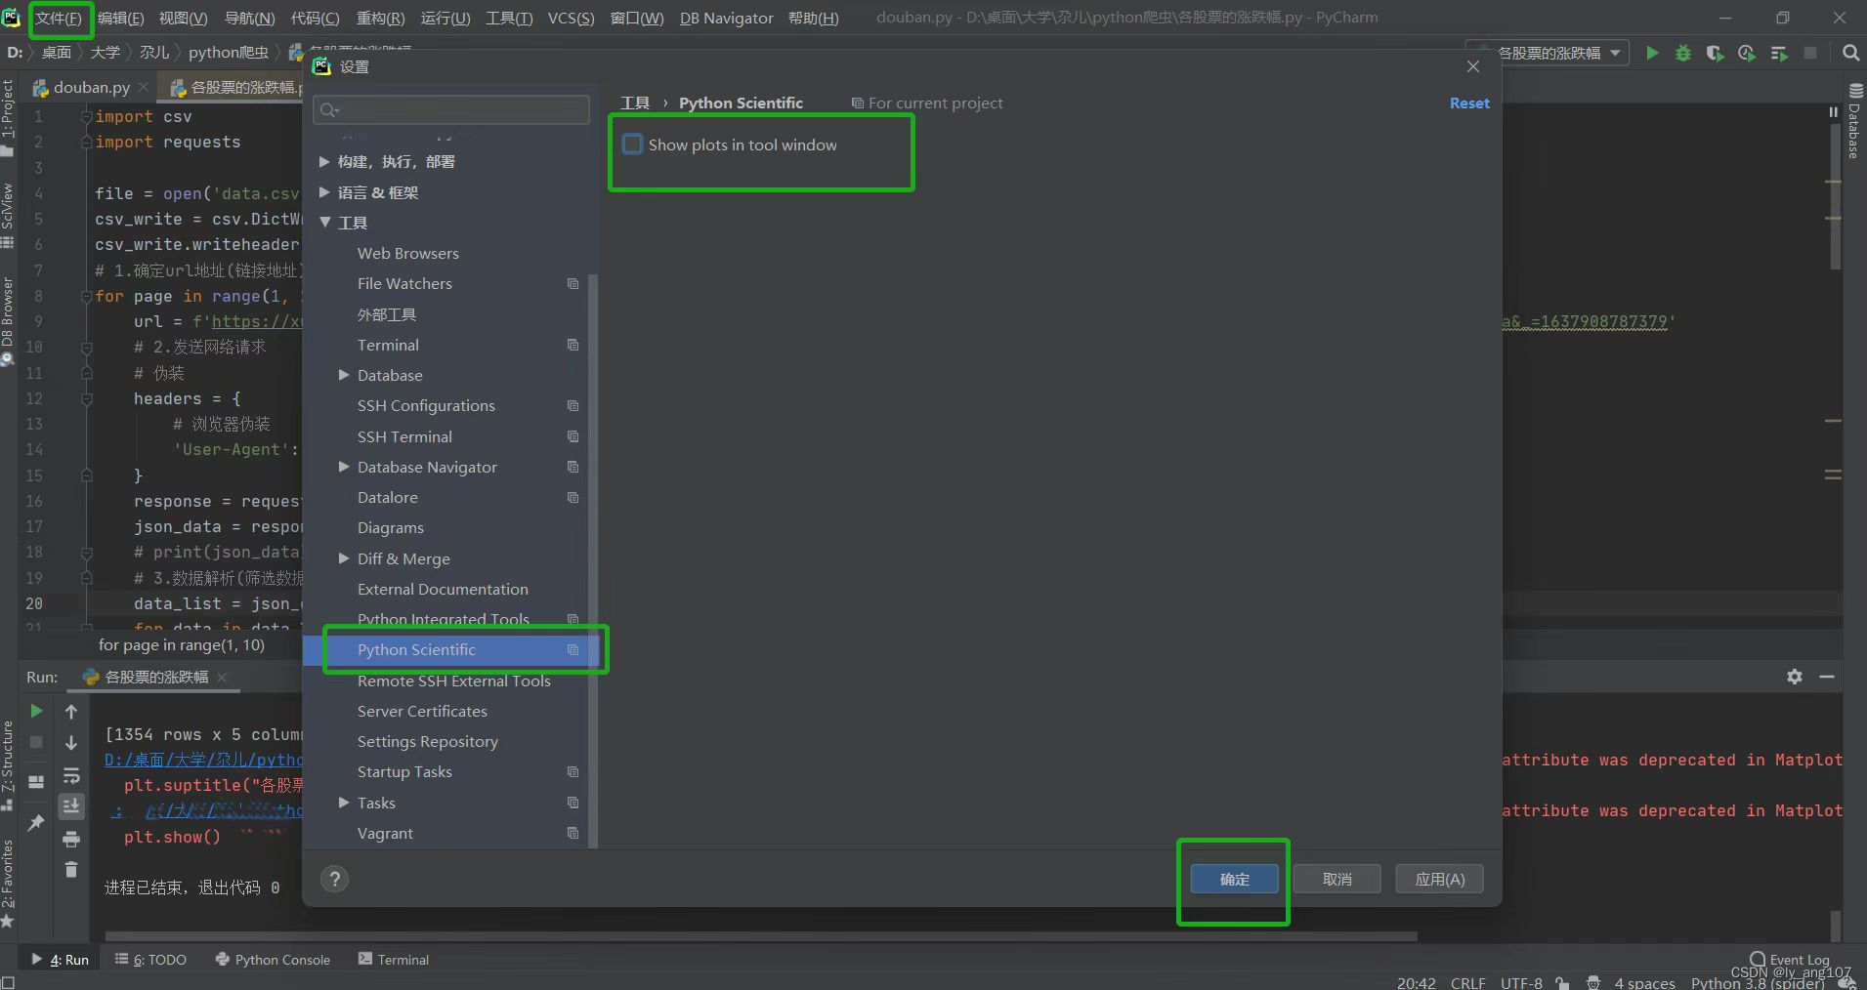Click the 取消 button
This screenshot has height=990, width=1867.
tap(1337, 879)
